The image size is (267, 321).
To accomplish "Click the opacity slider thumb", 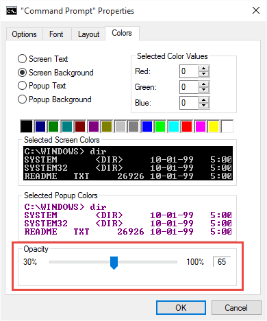I will tap(114, 263).
